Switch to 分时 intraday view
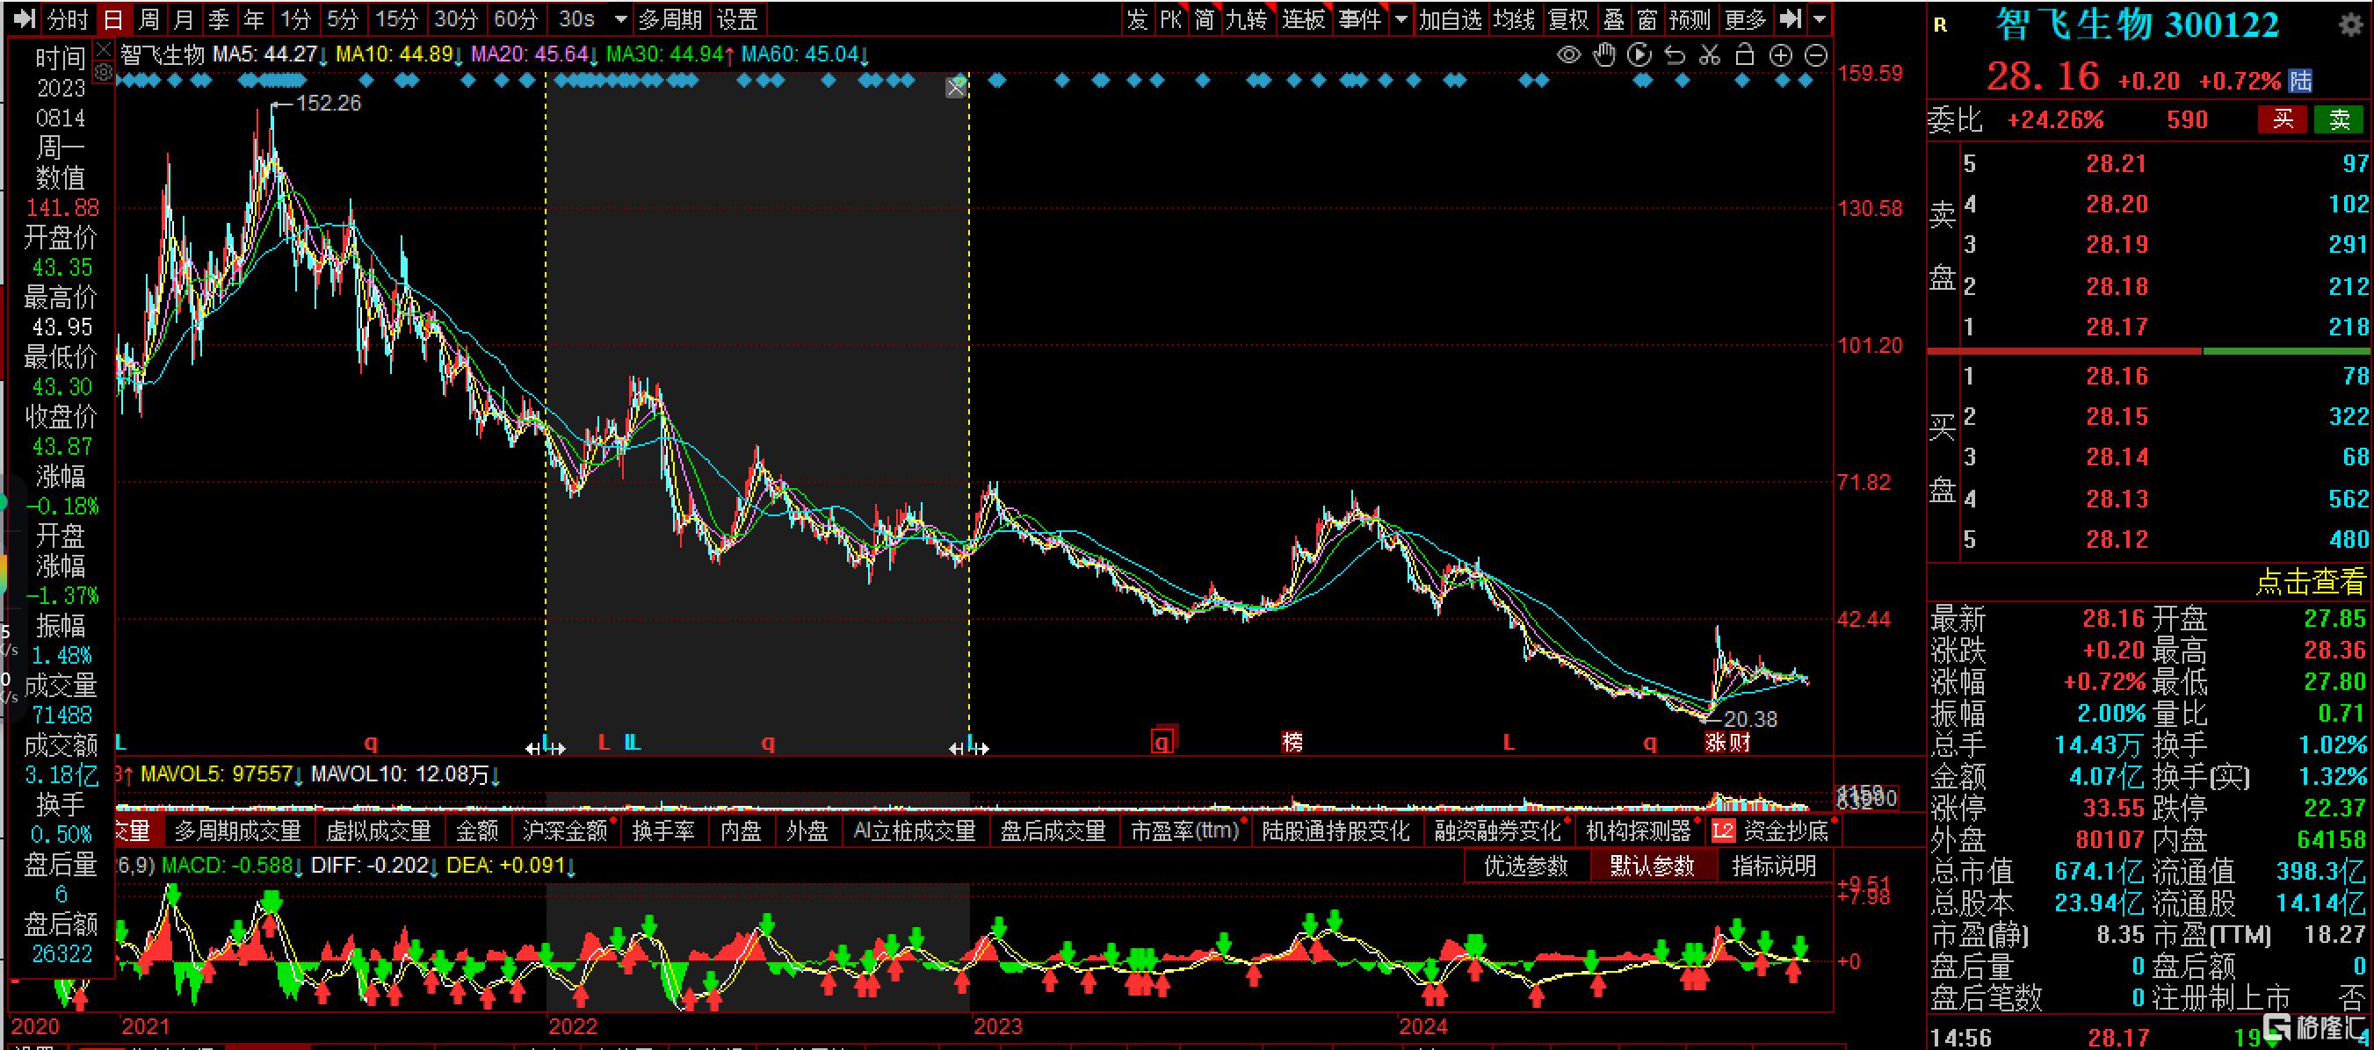 tap(68, 19)
